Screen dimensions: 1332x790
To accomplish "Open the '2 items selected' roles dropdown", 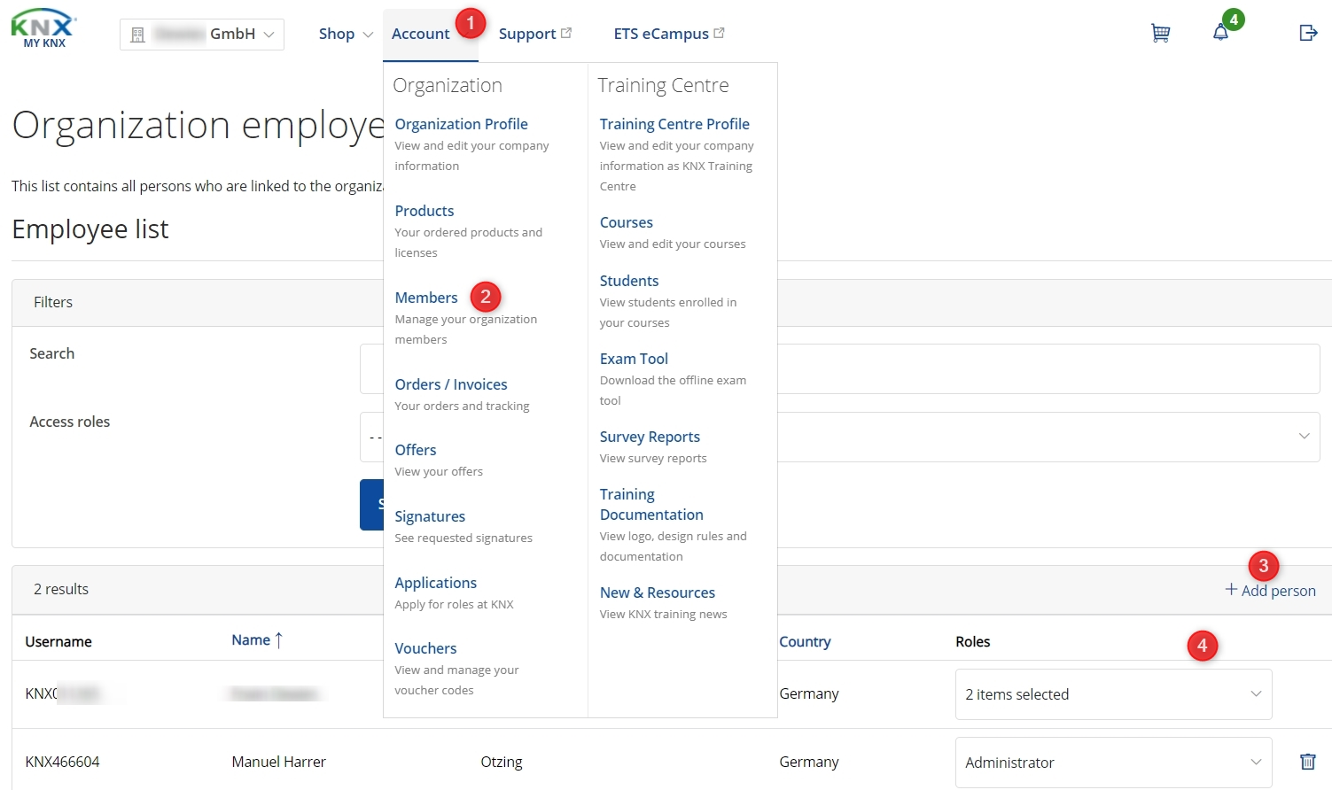I will coord(1113,694).
